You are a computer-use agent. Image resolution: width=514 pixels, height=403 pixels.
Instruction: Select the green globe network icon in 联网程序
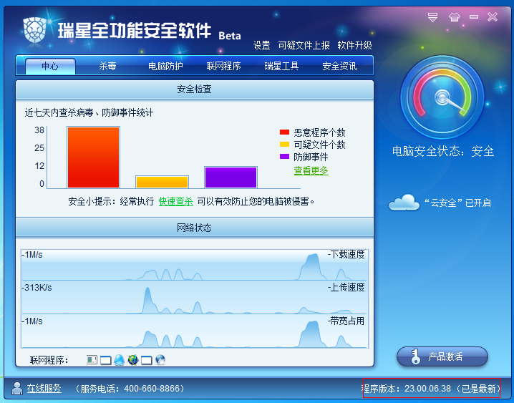(x=132, y=360)
